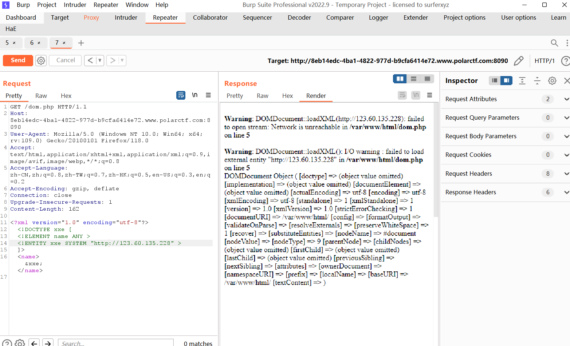Screen dimensions: 570x346
Task: Dock Inspector to the left side
Action: [x=495, y=80]
